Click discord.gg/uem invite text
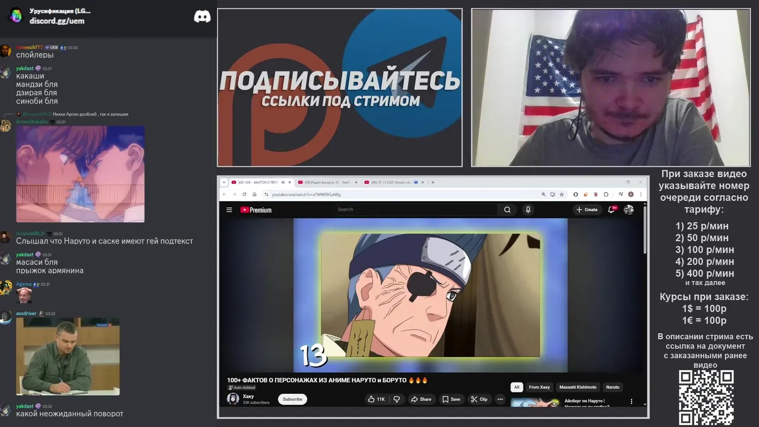 tap(57, 21)
